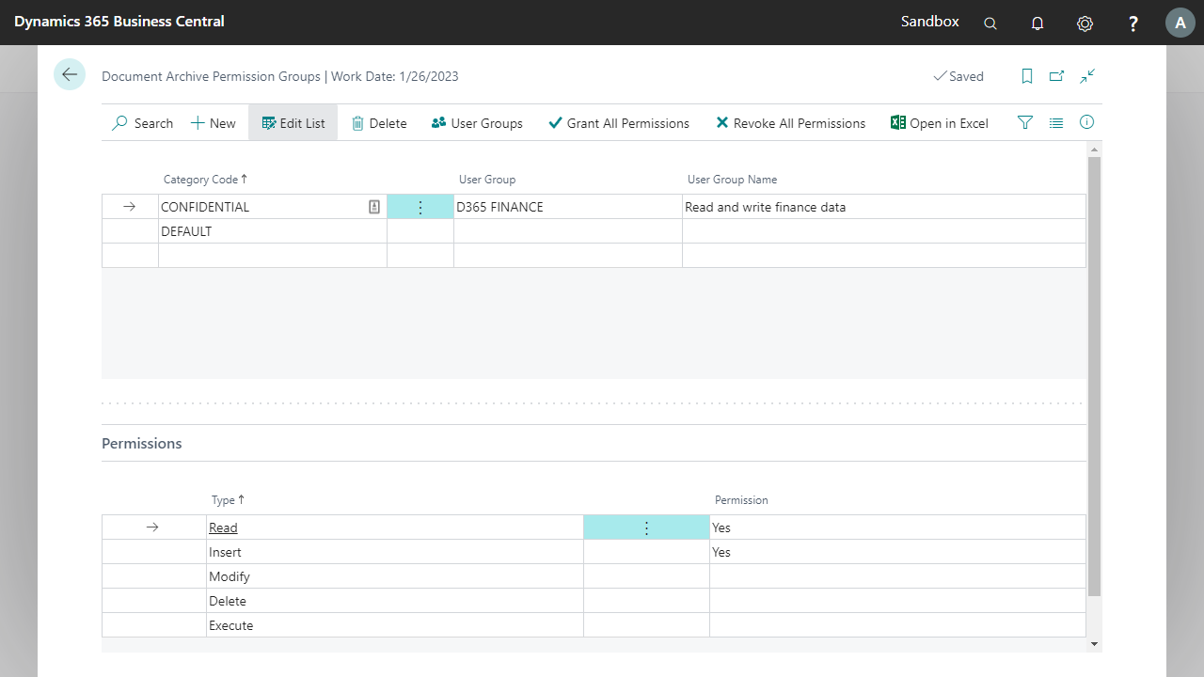Image resolution: width=1204 pixels, height=677 pixels.
Task: Click the vertical scrollbar thumb
Action: coord(1093,376)
